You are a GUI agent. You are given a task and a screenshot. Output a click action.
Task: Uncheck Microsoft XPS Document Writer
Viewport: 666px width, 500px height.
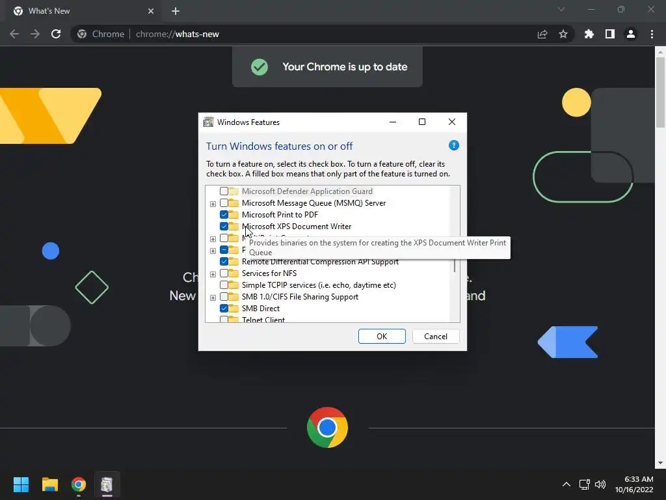[x=224, y=226]
